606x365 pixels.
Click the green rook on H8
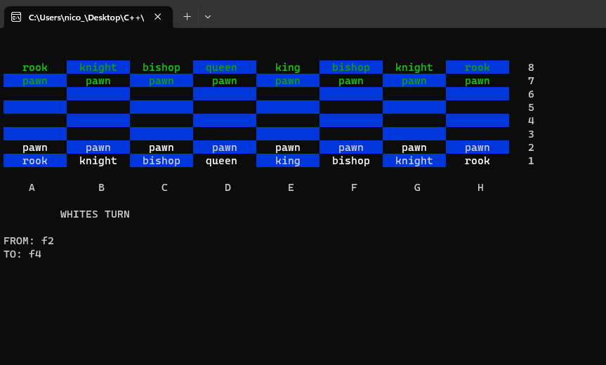pyautogui.click(x=477, y=67)
